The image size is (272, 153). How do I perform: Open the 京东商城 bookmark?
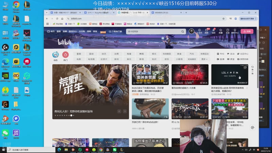(x=105, y=24)
